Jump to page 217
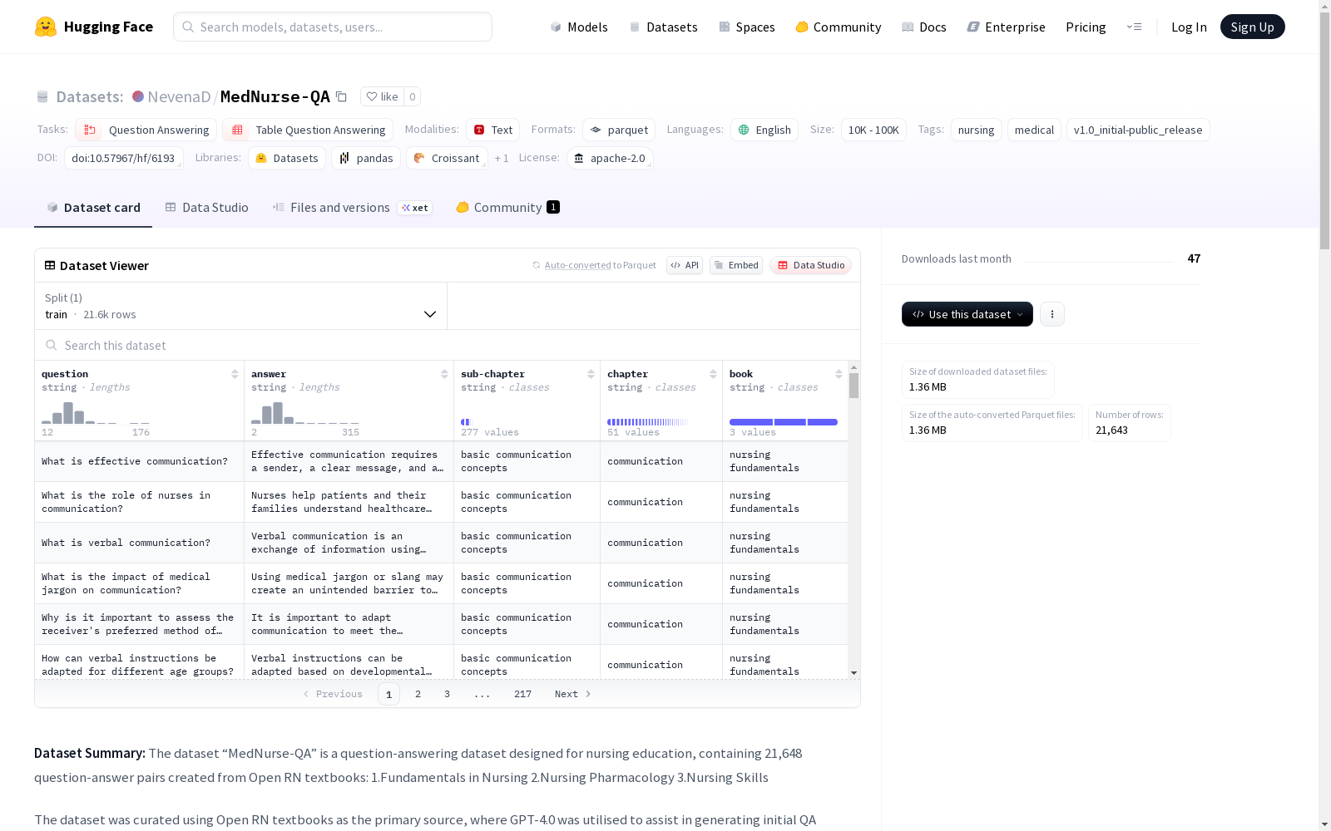The height and width of the screenshot is (831, 1331). click(522, 694)
